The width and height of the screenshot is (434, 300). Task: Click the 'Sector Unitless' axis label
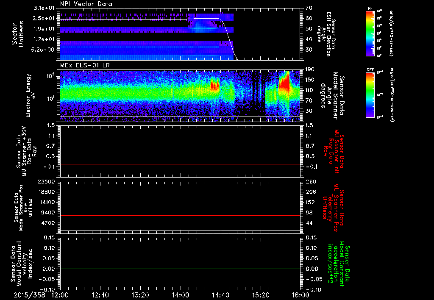point(17,34)
